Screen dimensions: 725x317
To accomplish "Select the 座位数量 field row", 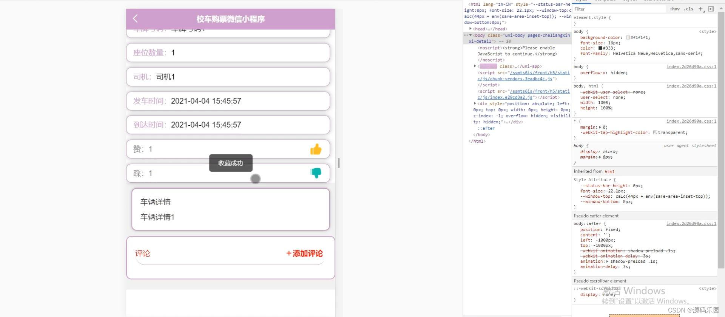I will pyautogui.click(x=228, y=52).
